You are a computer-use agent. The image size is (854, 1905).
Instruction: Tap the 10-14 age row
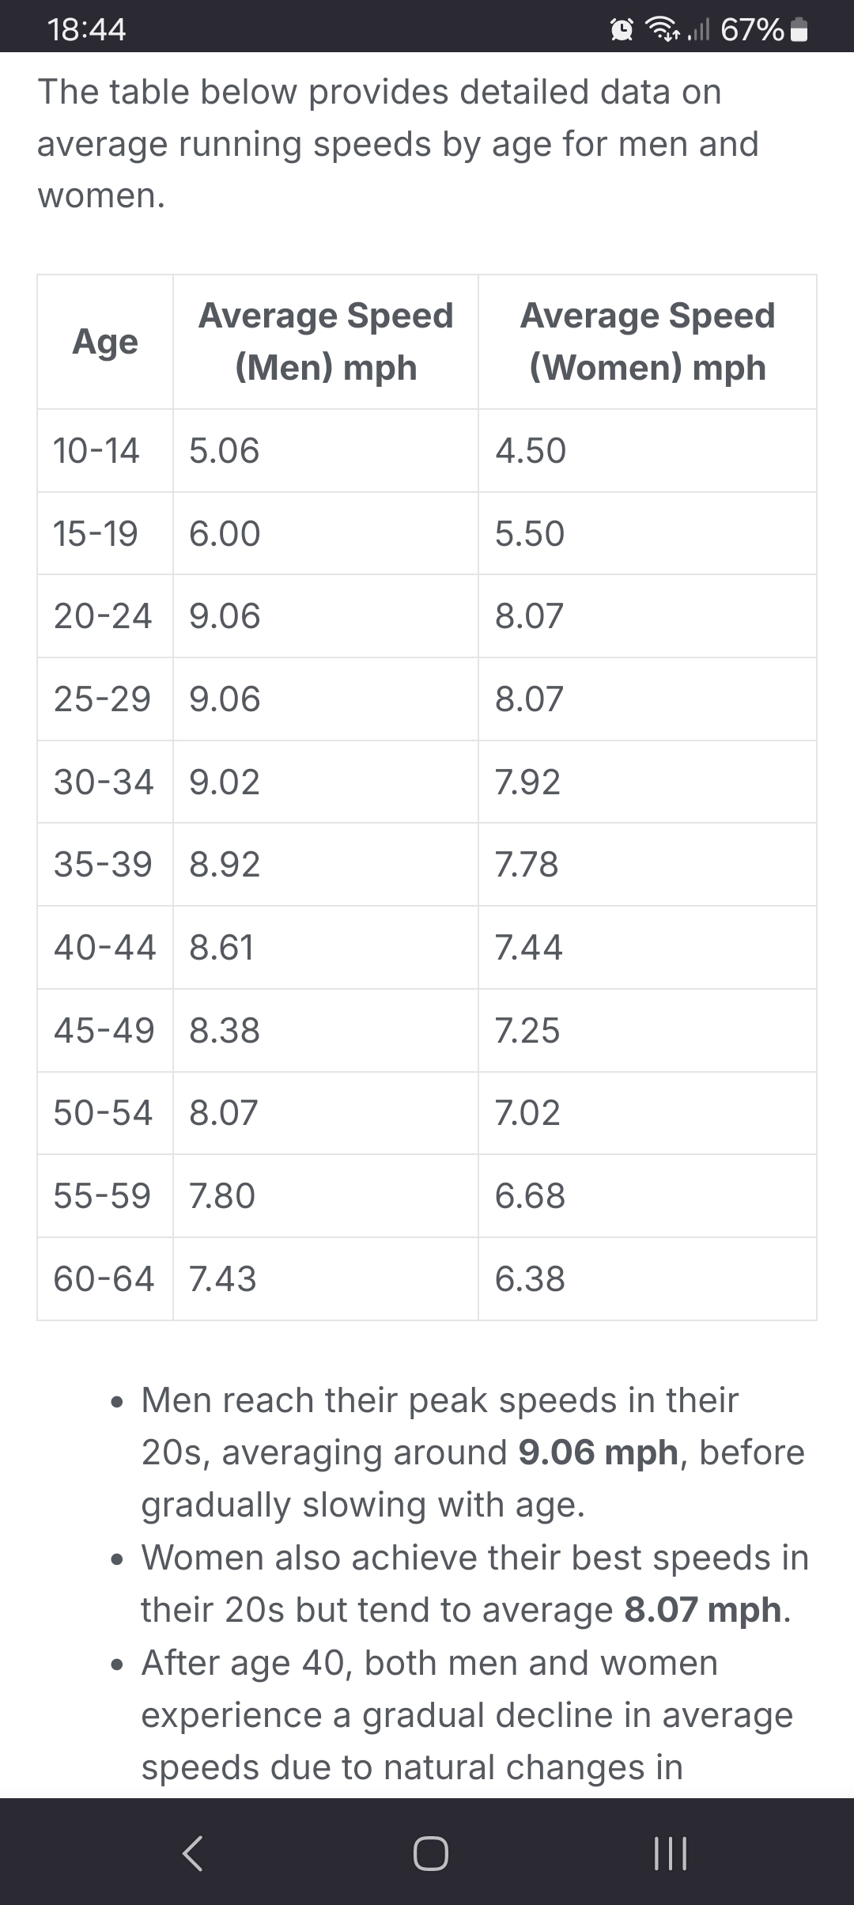point(96,450)
